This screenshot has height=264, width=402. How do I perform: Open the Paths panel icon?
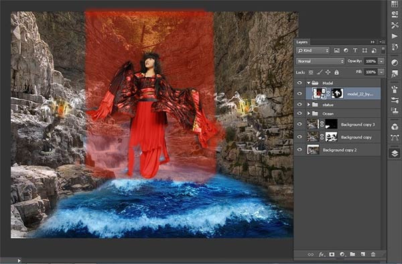395,138
